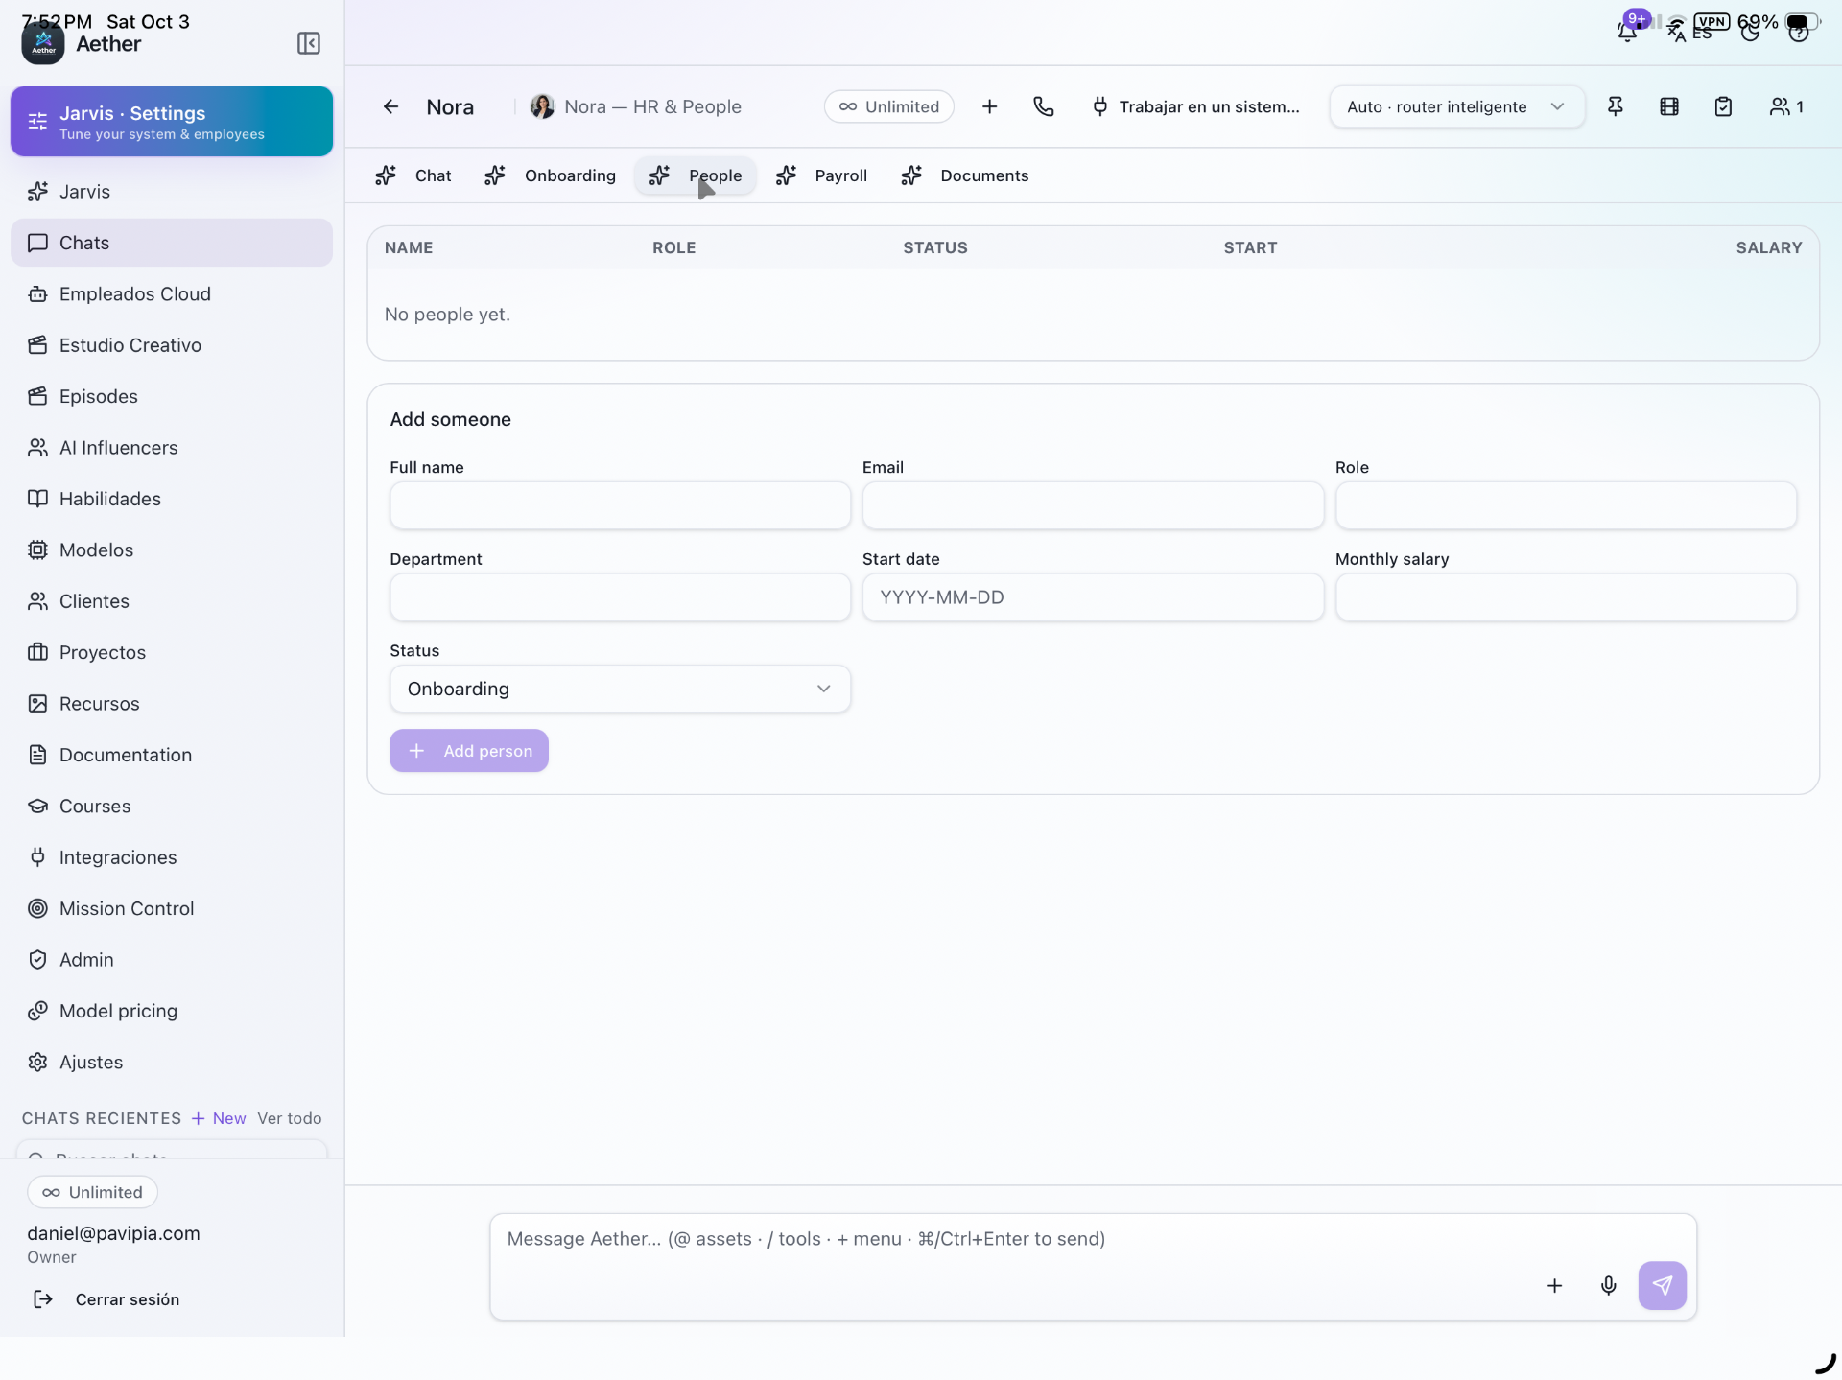Focus the Start date field
1842x1380 pixels.
[1093, 597]
